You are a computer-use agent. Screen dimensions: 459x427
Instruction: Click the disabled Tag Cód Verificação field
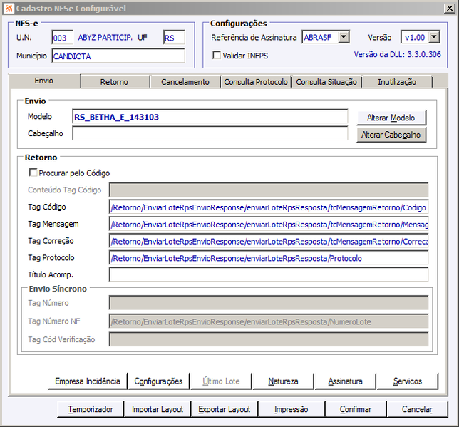pyautogui.click(x=269, y=339)
